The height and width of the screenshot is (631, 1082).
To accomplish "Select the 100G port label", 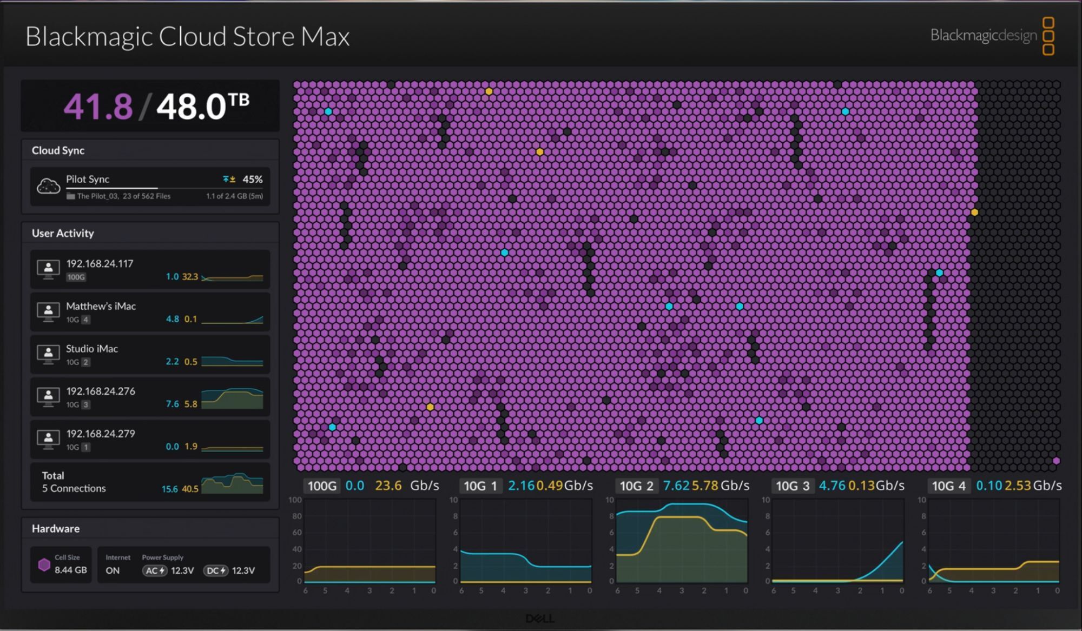I will (322, 486).
